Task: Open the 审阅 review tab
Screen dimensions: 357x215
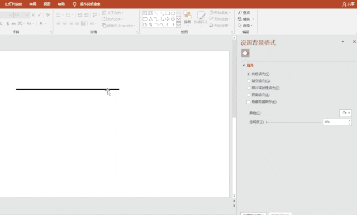Action: click(x=33, y=4)
